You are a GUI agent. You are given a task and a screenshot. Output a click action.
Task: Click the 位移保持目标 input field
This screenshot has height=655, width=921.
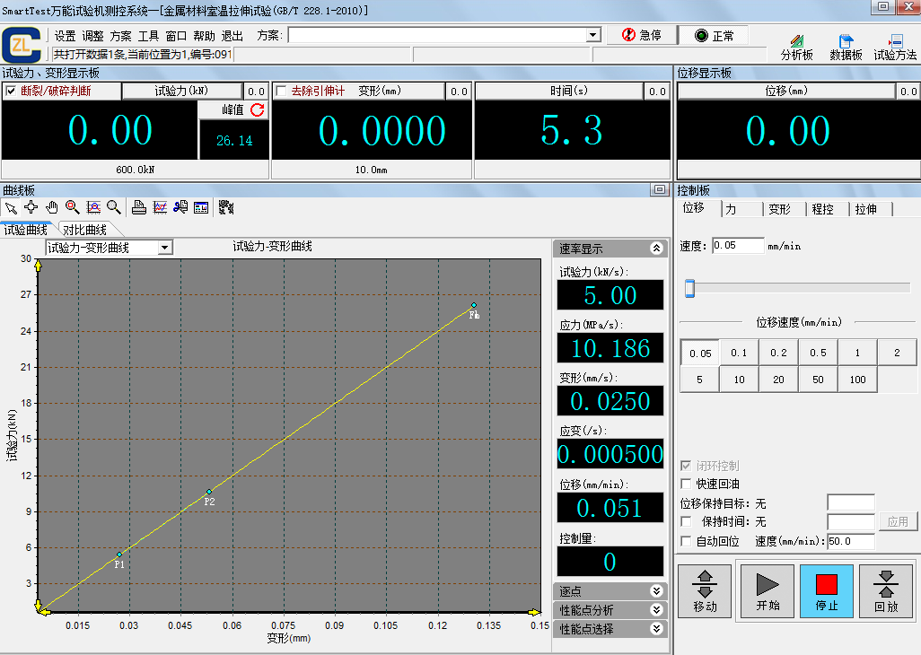(x=850, y=503)
